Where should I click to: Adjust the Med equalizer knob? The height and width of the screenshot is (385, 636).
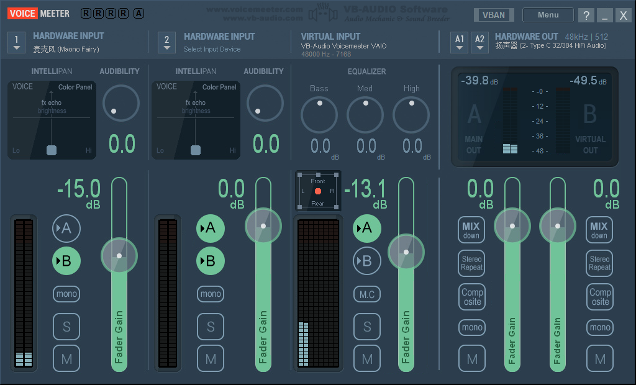[x=365, y=115]
